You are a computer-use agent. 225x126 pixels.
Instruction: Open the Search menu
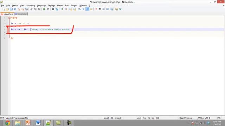[15, 6]
